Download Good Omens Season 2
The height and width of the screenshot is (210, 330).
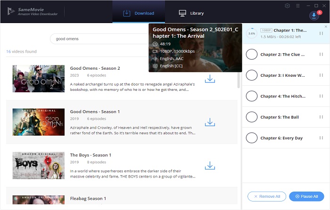click(210, 79)
